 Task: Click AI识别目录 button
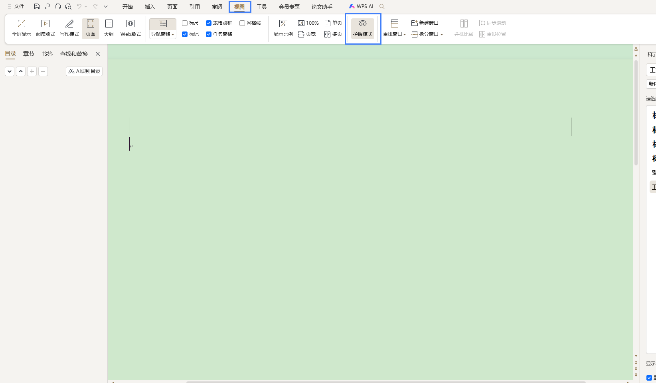84,71
